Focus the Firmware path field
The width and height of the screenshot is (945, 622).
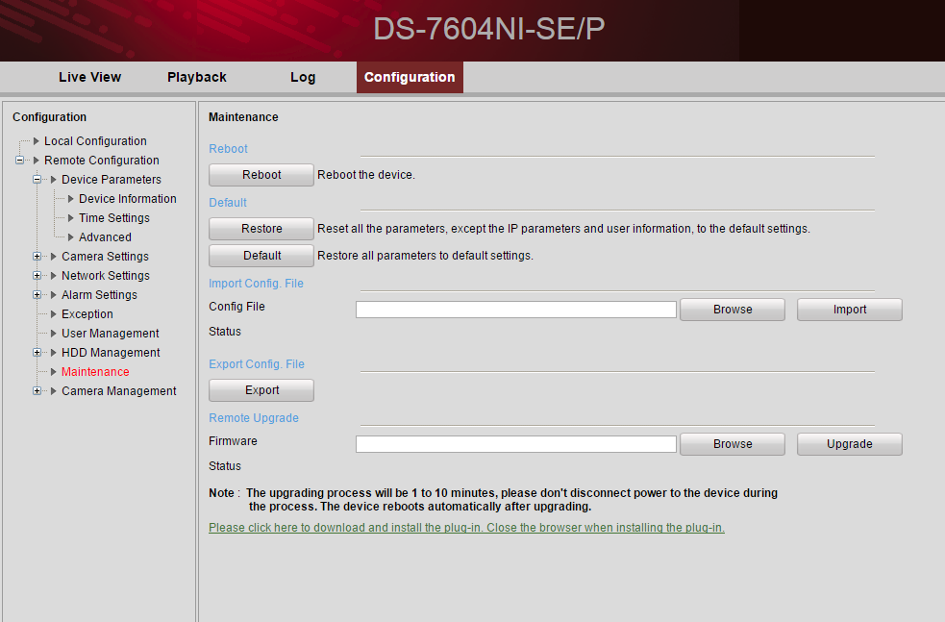[x=516, y=444]
